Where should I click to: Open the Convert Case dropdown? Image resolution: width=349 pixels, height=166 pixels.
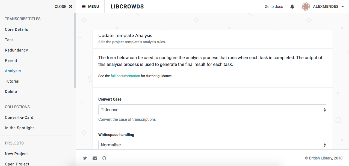point(212,110)
